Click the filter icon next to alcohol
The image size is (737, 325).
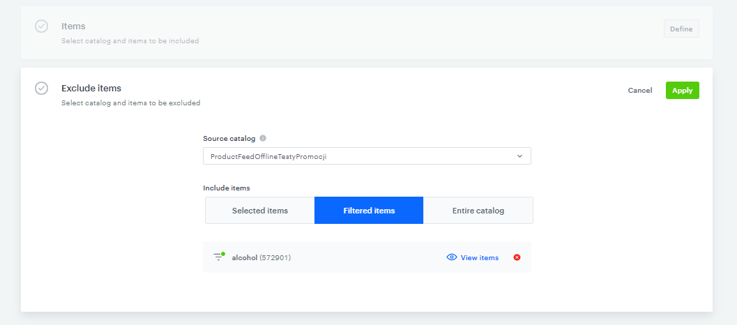[x=218, y=257]
